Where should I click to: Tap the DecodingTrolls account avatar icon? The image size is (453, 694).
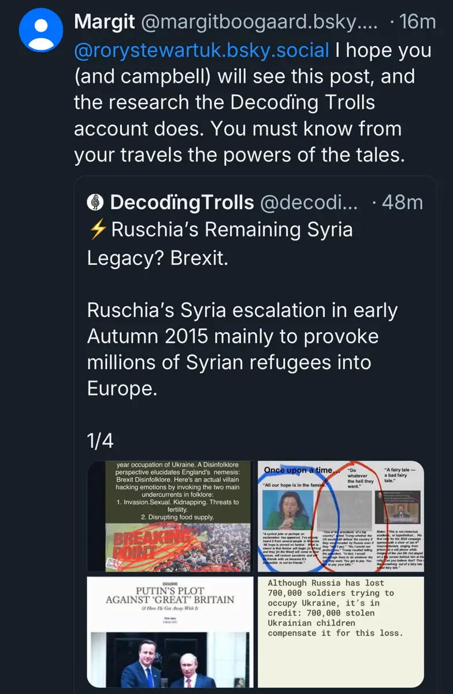[95, 202]
